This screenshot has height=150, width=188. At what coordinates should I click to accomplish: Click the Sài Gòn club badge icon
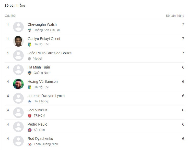(x=30, y=130)
